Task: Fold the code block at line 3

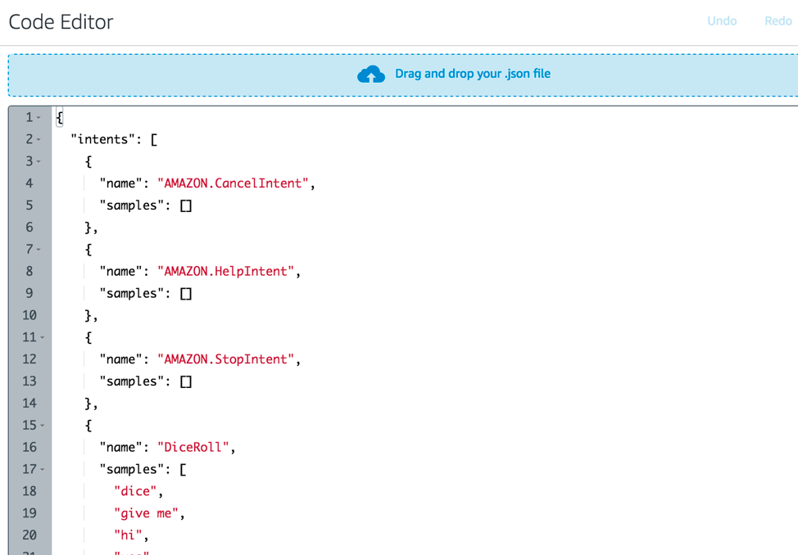Action: (x=39, y=162)
